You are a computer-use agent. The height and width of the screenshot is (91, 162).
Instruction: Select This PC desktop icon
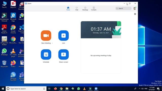pyautogui.click(x=4, y=5)
